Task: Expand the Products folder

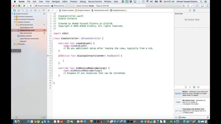Action: tap(15, 44)
